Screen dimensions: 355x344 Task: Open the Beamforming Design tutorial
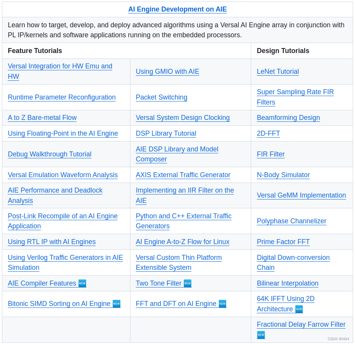288,118
